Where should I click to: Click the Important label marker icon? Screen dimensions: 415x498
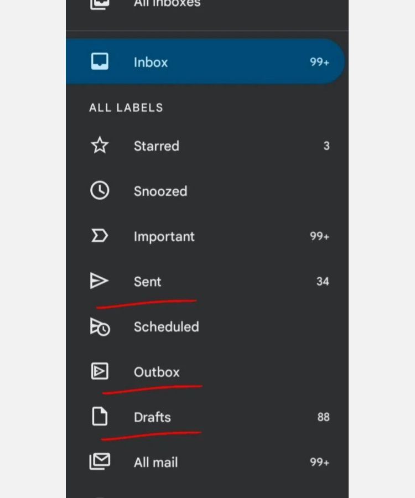pos(100,236)
